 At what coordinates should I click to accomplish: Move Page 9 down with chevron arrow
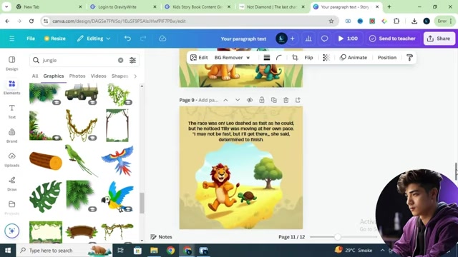coord(238,100)
